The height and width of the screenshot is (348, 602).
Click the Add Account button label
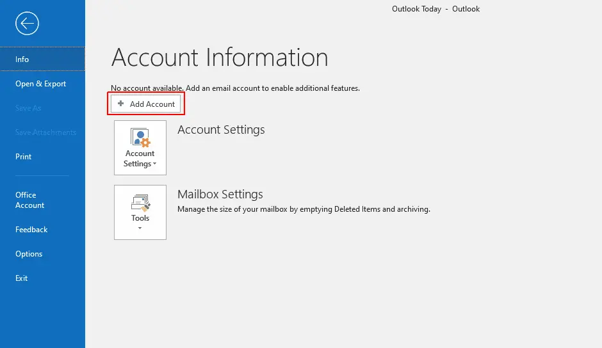click(x=152, y=104)
